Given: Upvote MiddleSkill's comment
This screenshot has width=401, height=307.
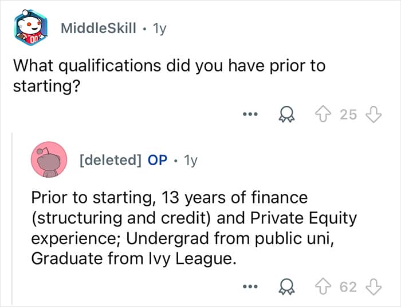Looking at the screenshot, I should [325, 114].
